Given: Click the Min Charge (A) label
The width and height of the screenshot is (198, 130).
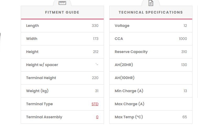Looking at the screenshot, I should (129, 91).
